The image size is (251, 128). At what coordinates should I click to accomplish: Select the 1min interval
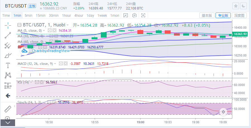17,16
